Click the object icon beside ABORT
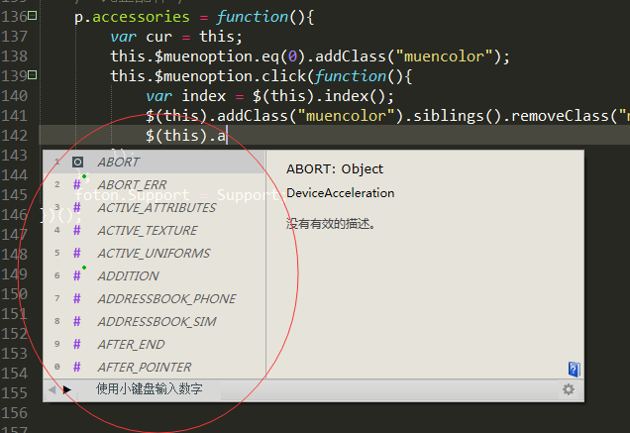 [x=77, y=162]
